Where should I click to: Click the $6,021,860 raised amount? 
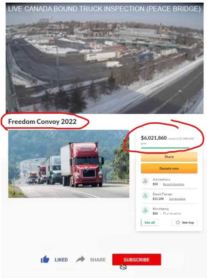tap(154, 138)
